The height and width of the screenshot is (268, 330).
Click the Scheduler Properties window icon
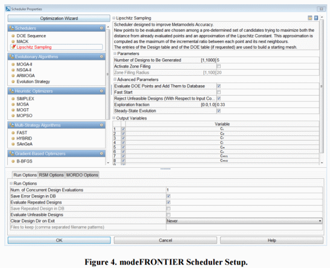(x=8, y=9)
